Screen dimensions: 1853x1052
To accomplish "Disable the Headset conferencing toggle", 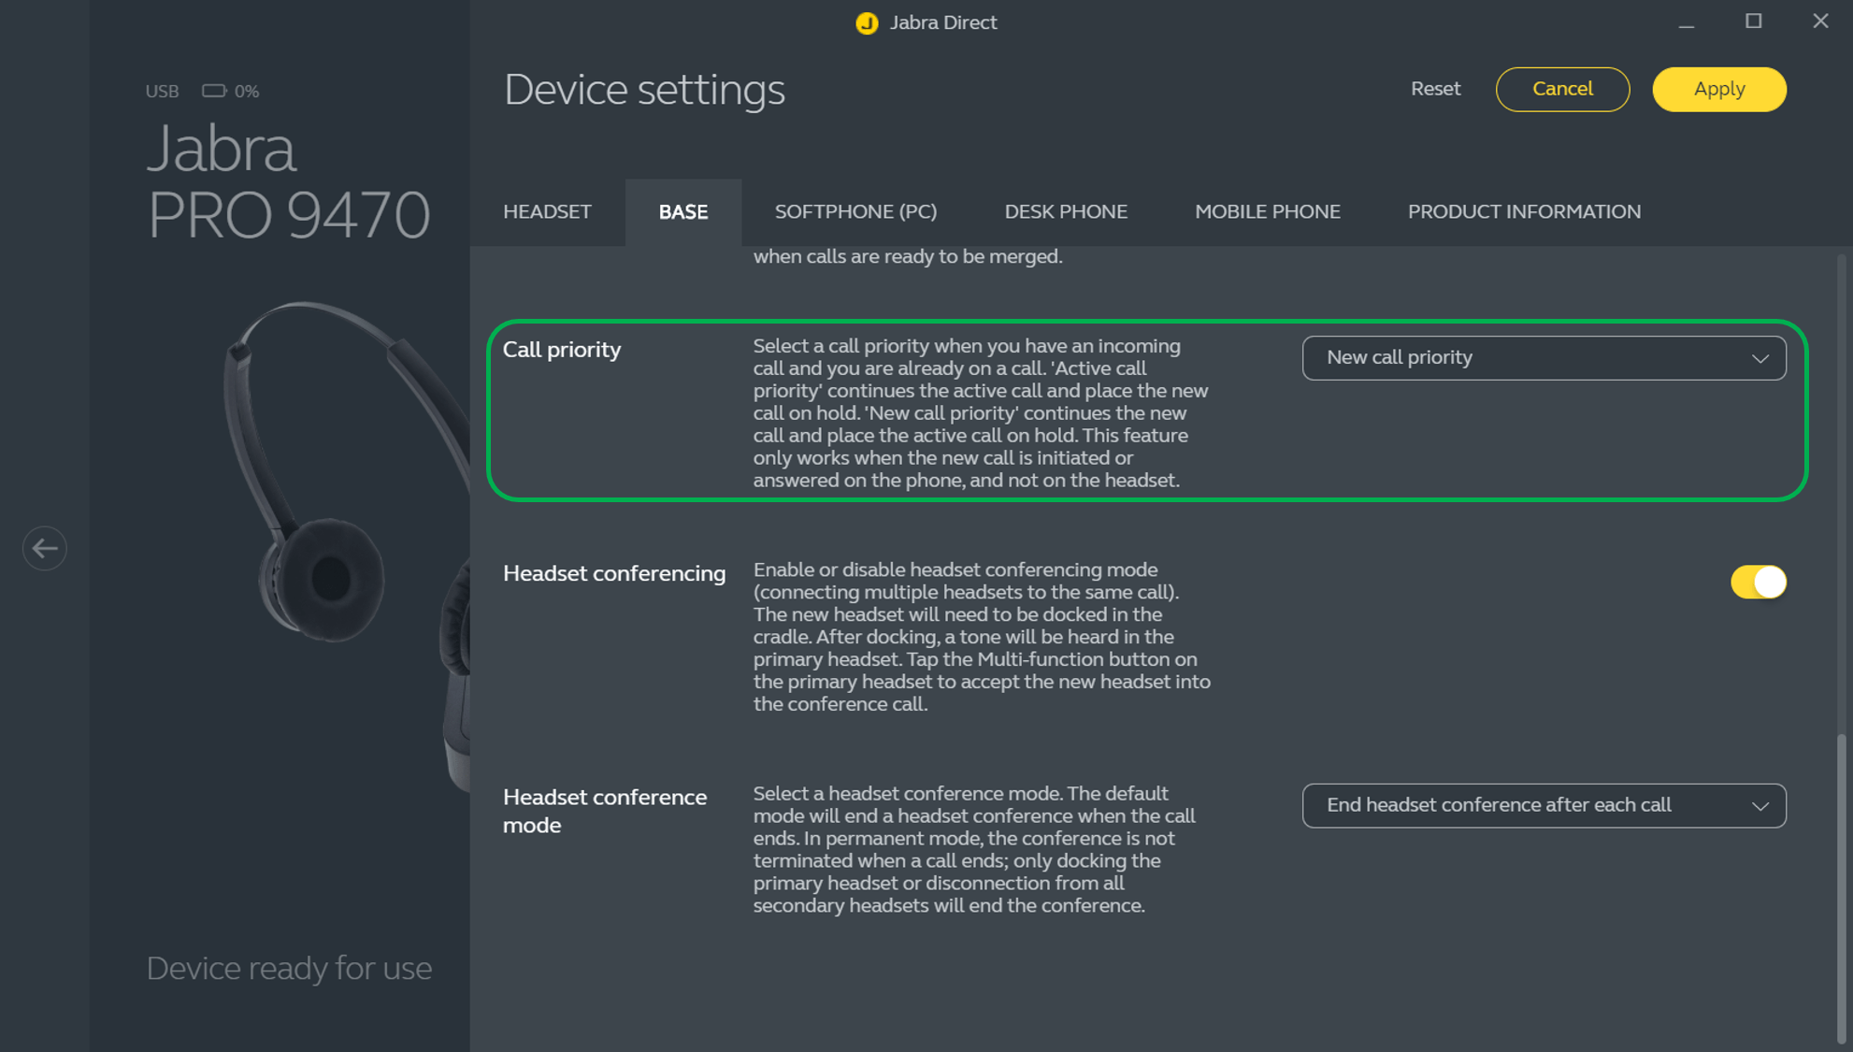I will point(1758,582).
